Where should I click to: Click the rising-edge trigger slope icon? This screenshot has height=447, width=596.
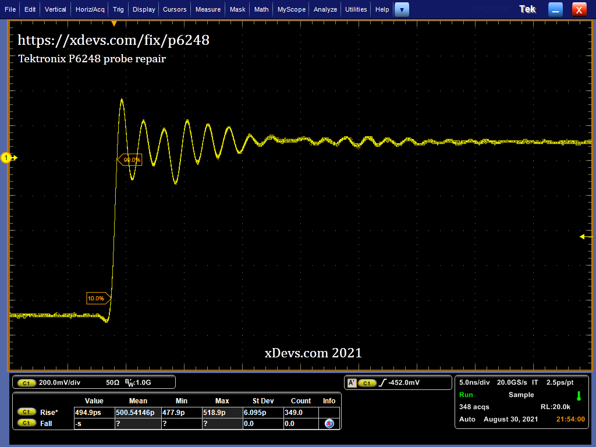382,383
